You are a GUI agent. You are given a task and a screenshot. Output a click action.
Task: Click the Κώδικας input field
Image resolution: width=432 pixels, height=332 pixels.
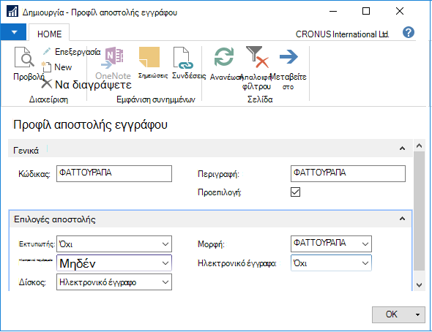pyautogui.click(x=114, y=173)
